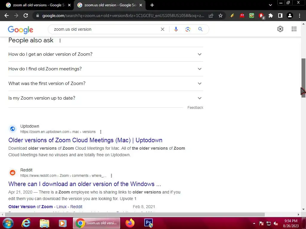Click the Uptodown globe favicon
The width and height of the screenshot is (306, 229).
pos(13,129)
